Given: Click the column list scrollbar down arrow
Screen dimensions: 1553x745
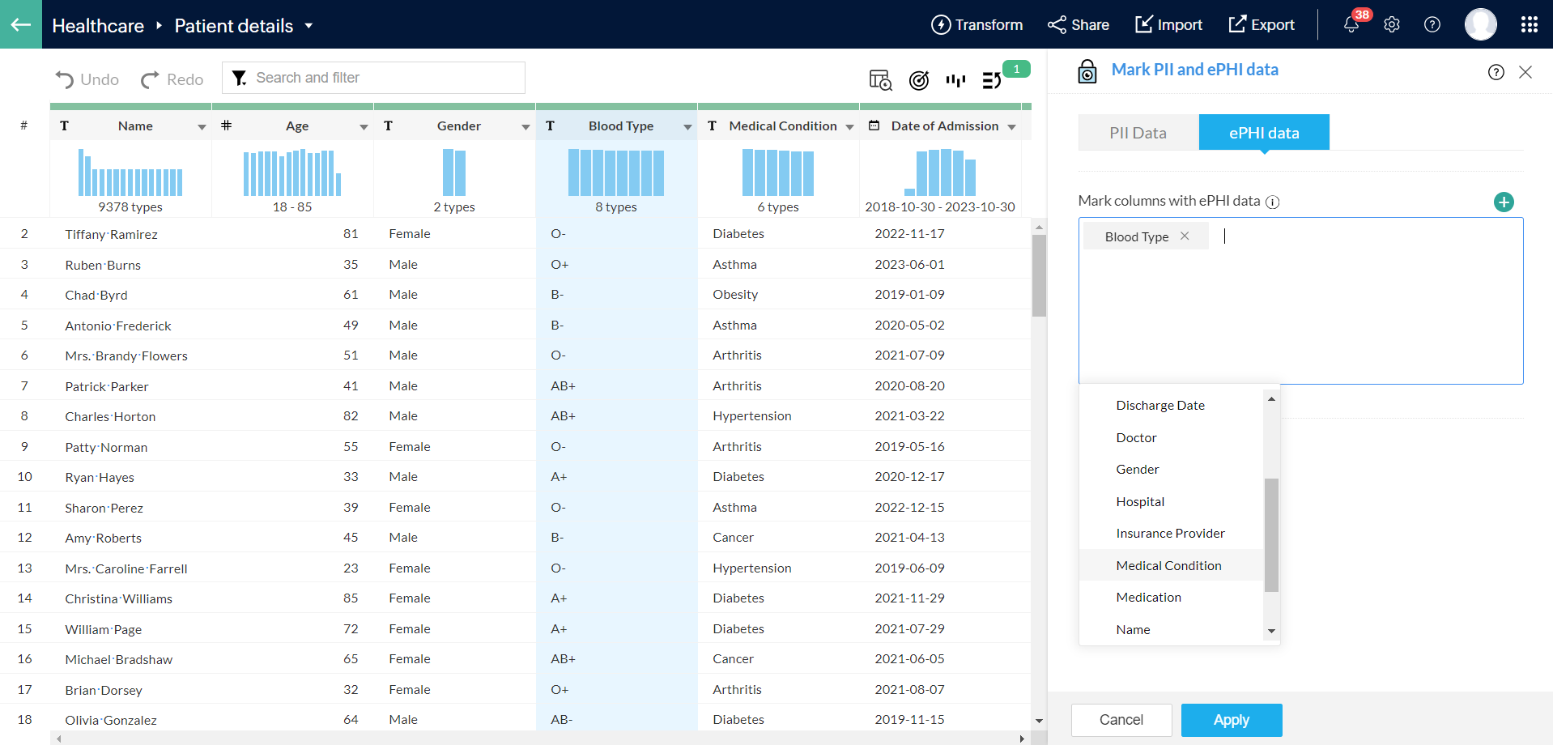Looking at the screenshot, I should click(1271, 631).
